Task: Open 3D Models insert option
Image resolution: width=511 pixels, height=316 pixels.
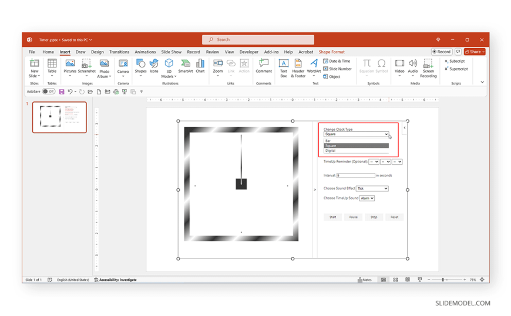Action: 169,69
